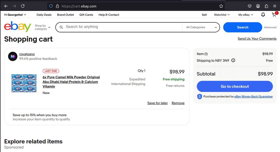
Task: Click the eBay logo
Action: (x=18, y=27)
